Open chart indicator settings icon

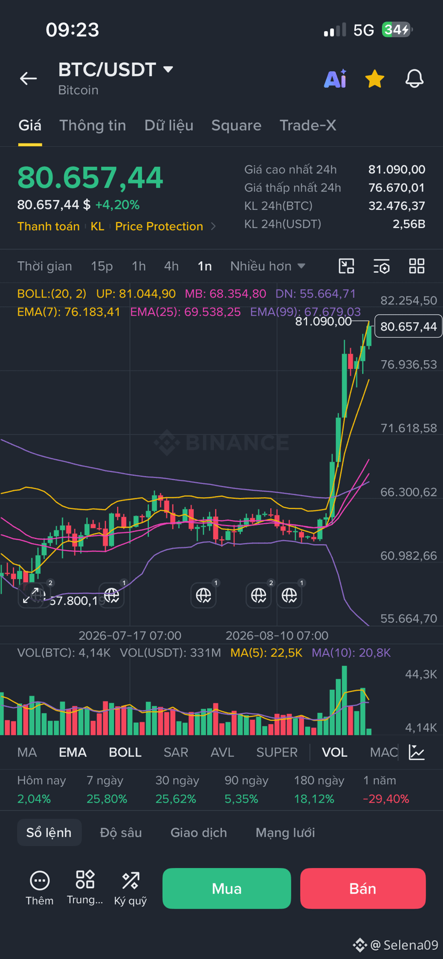(x=381, y=266)
